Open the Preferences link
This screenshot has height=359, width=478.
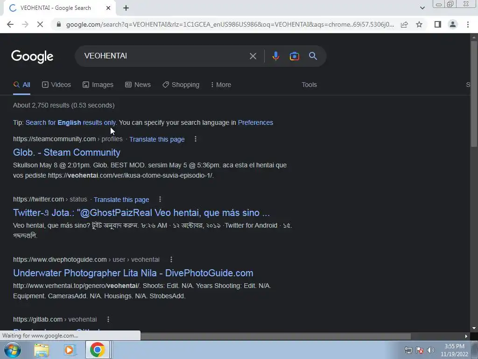click(x=255, y=123)
